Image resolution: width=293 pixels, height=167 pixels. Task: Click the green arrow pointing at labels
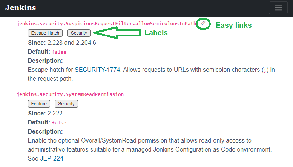tap(116, 33)
